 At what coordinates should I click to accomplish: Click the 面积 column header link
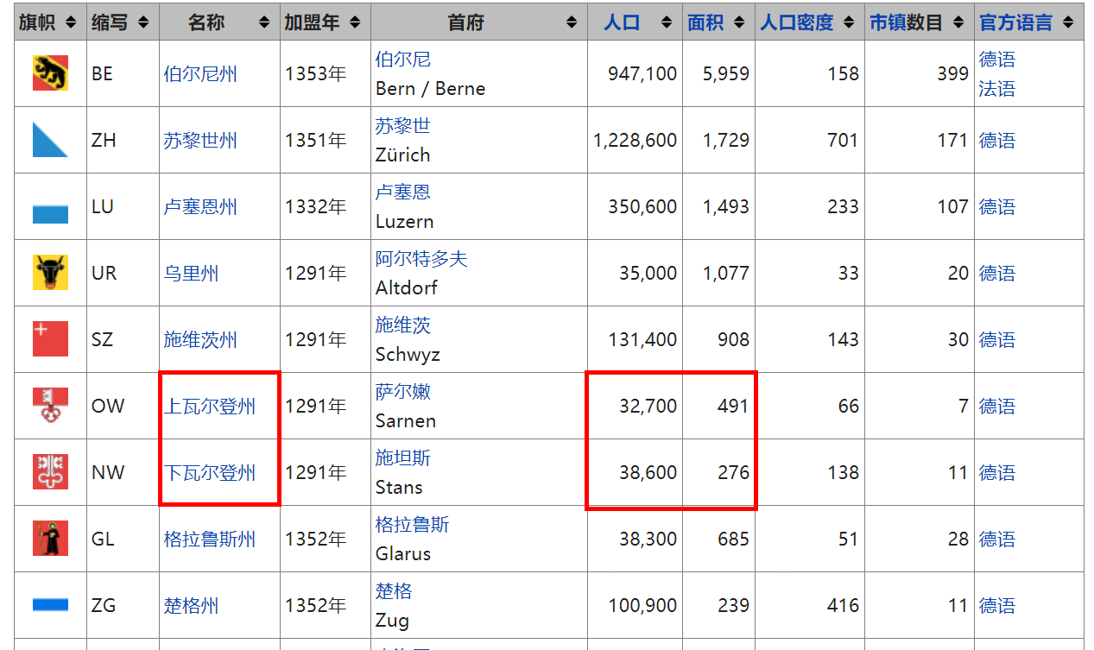point(705,22)
